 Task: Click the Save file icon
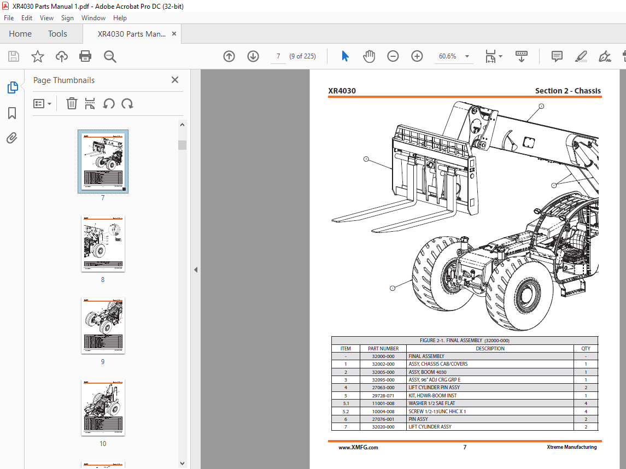(14, 56)
